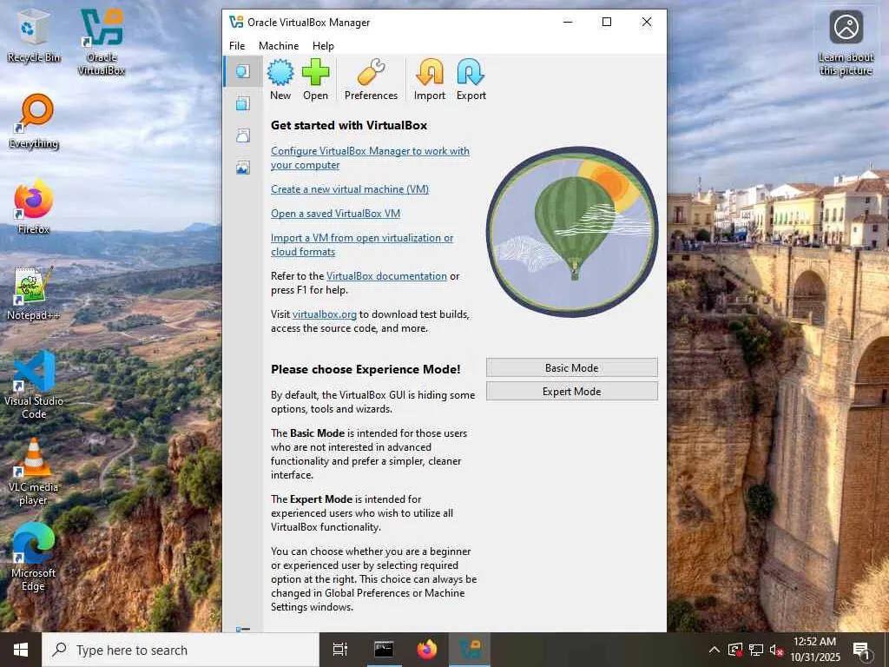Select the Everything search desktop icon
The image size is (889, 667).
34,122
